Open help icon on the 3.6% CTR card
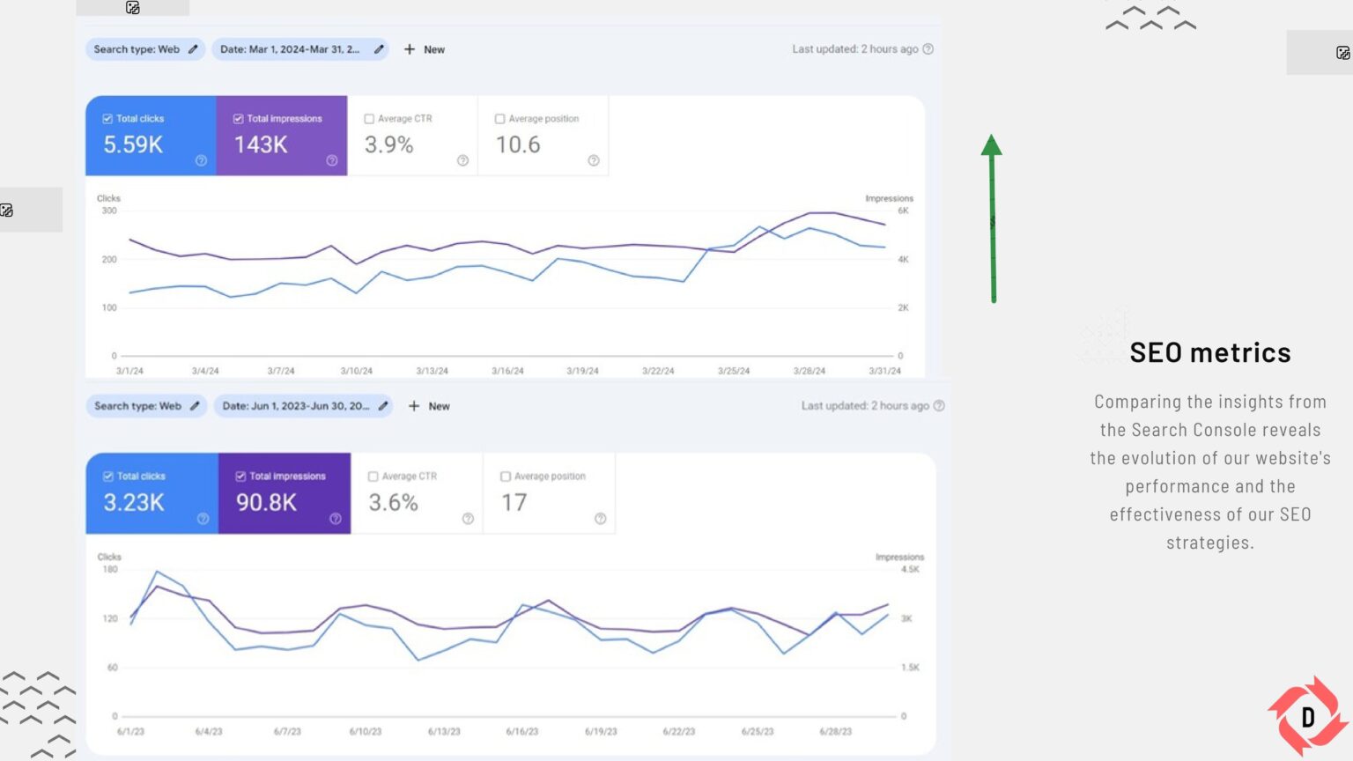Screen dimensions: 1353x761 (x=468, y=519)
